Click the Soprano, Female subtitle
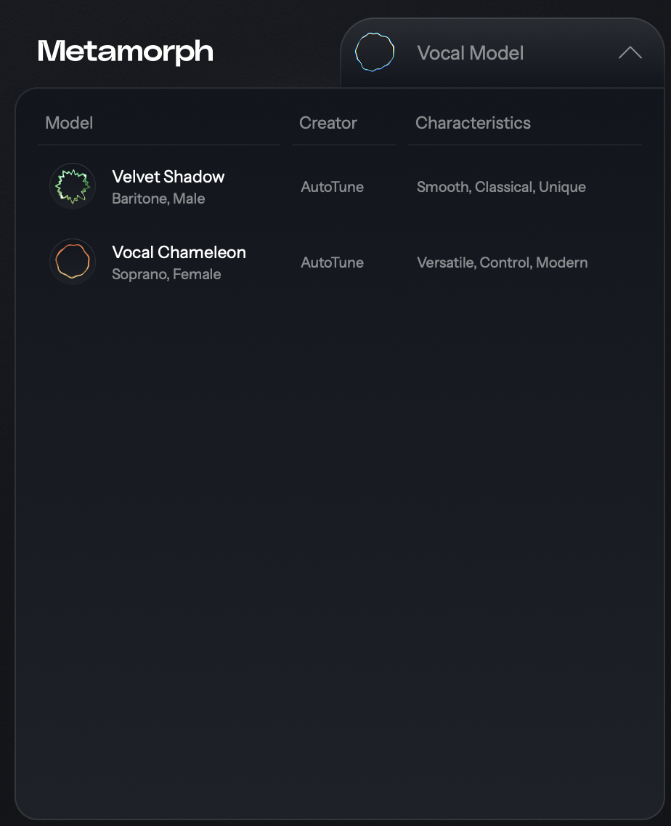Viewport: 671px width, 826px height. [x=166, y=274]
